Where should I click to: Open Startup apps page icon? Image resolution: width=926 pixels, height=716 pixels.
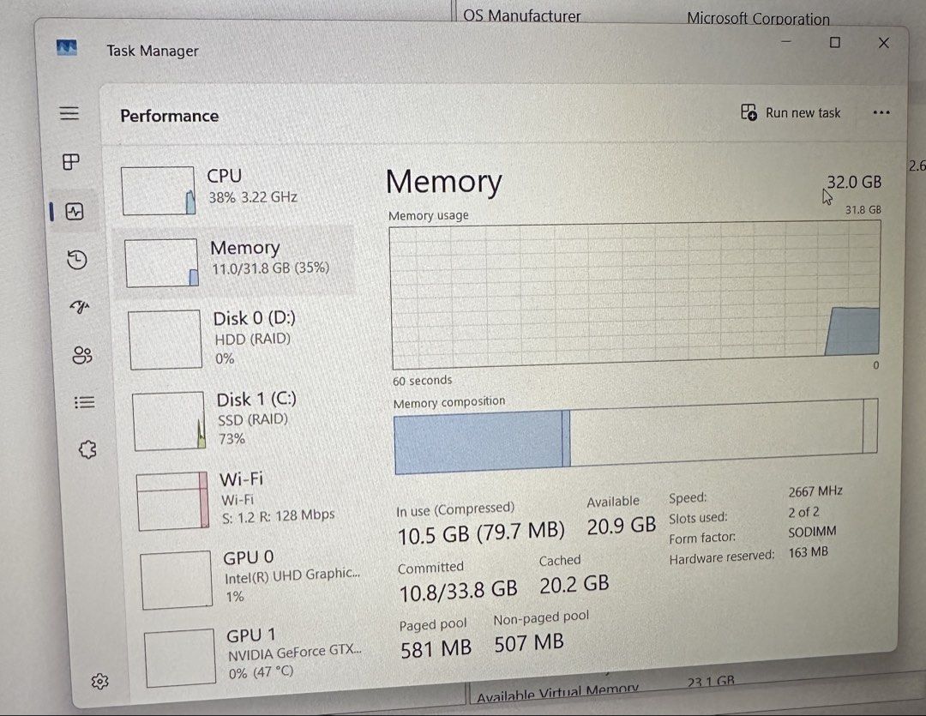coord(80,307)
